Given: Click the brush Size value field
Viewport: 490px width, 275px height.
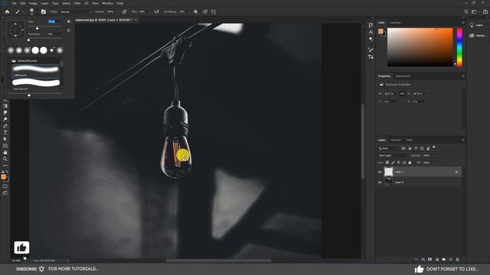Looking at the screenshot, I should (54, 21).
